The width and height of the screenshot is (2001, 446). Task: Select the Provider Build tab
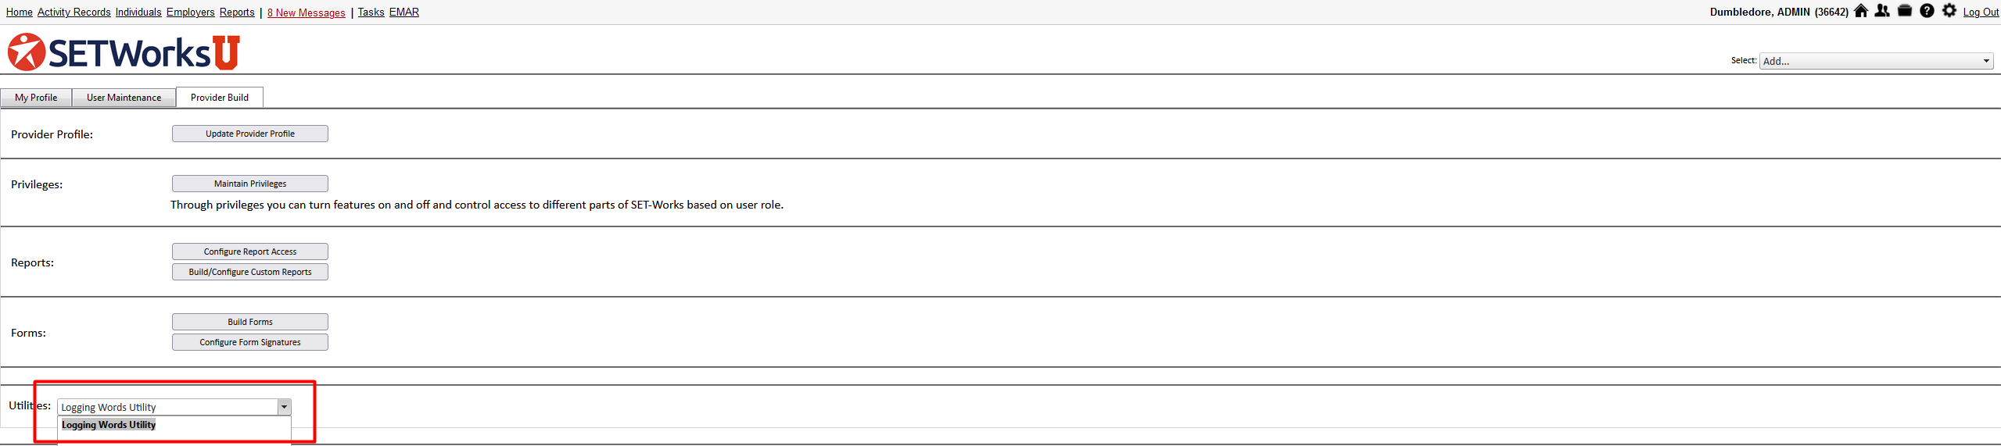pos(220,98)
